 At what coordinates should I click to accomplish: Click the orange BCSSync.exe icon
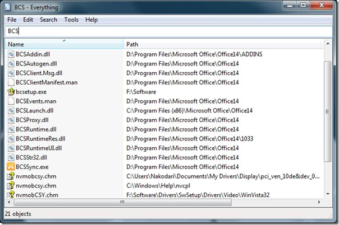[11, 167]
